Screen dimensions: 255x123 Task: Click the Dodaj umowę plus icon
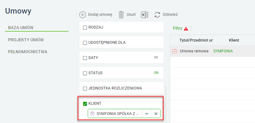tap(82, 15)
